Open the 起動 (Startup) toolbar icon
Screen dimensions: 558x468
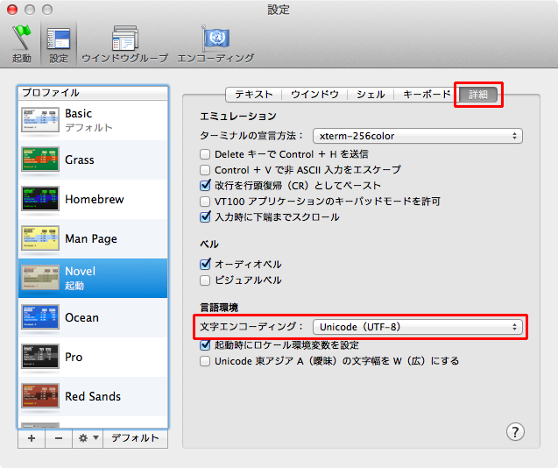click(x=22, y=44)
